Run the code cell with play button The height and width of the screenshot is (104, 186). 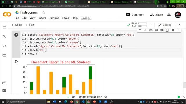(16, 35)
